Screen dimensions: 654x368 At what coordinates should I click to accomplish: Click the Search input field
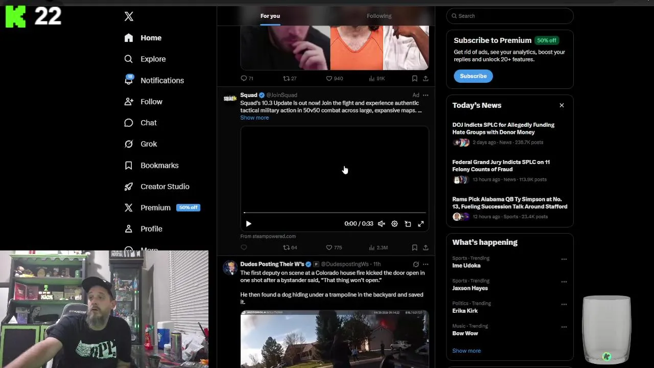(x=510, y=16)
